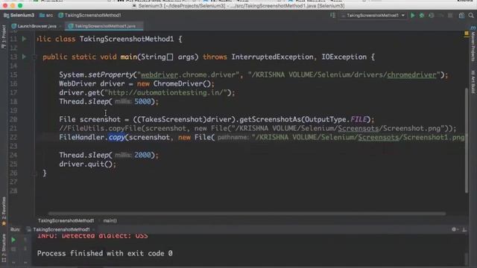Click 'Process finished with exit code 0' console line
The image size is (477, 268).
coord(104,253)
